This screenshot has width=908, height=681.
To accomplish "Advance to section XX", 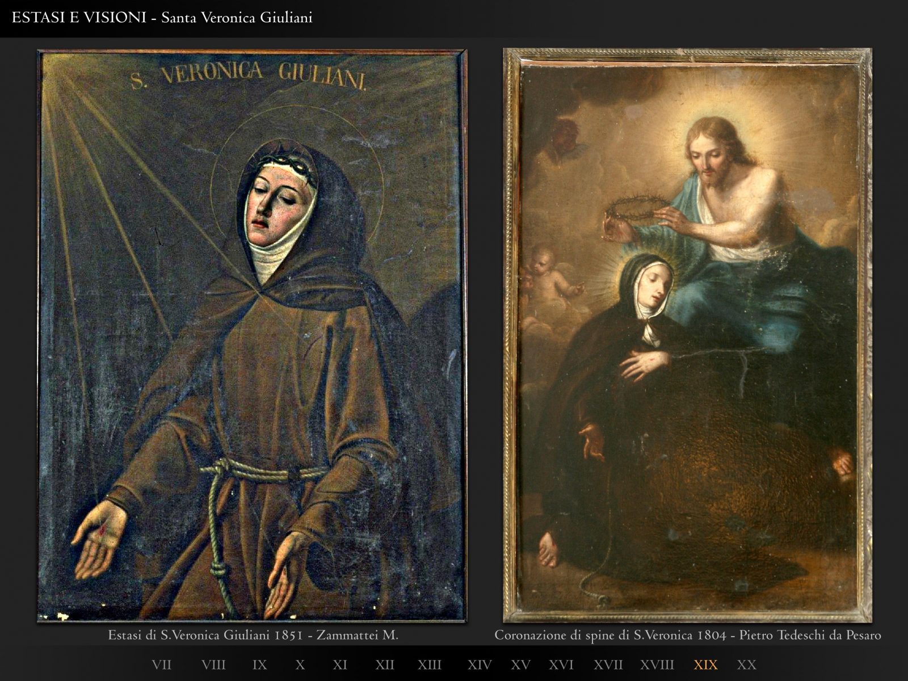I will tap(747, 665).
